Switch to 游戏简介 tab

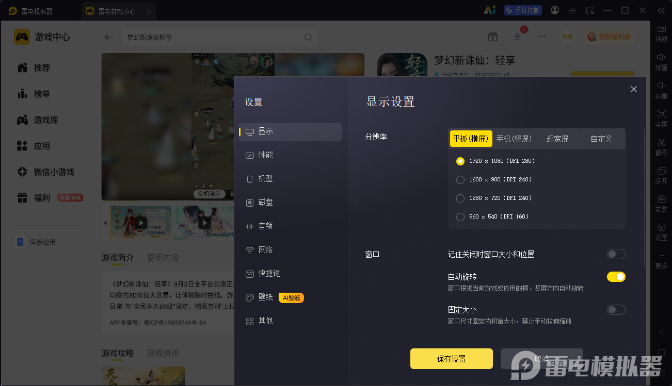tap(118, 258)
